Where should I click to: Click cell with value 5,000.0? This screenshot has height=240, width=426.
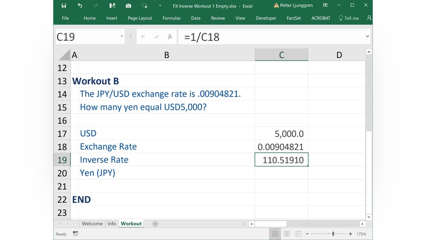pos(282,134)
